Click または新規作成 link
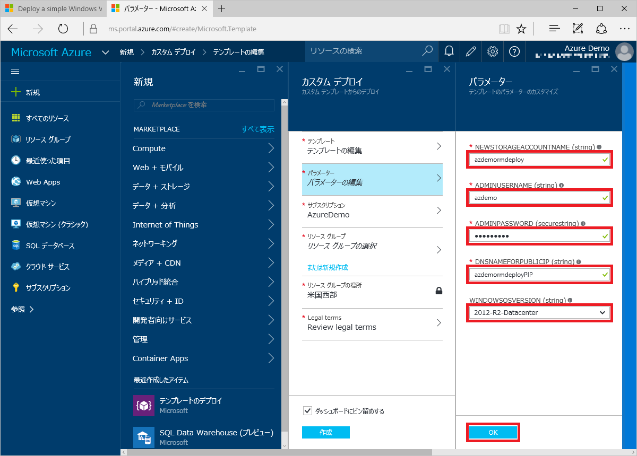 coord(328,267)
